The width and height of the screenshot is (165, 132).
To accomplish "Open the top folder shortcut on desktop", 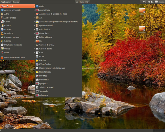I will coord(142,11).
